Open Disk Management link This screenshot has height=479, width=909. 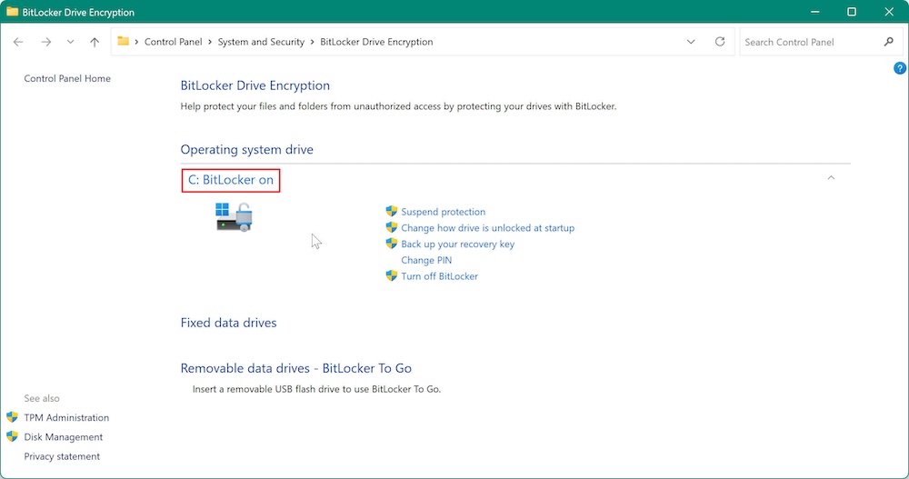(64, 436)
